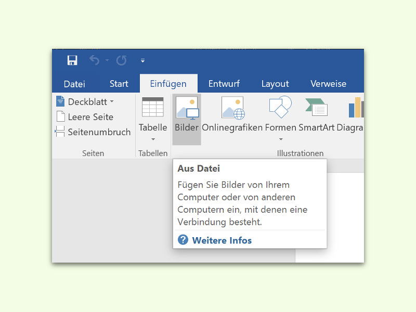Click the Redo circular arrow icon
This screenshot has height=312, width=416.
pos(121,60)
